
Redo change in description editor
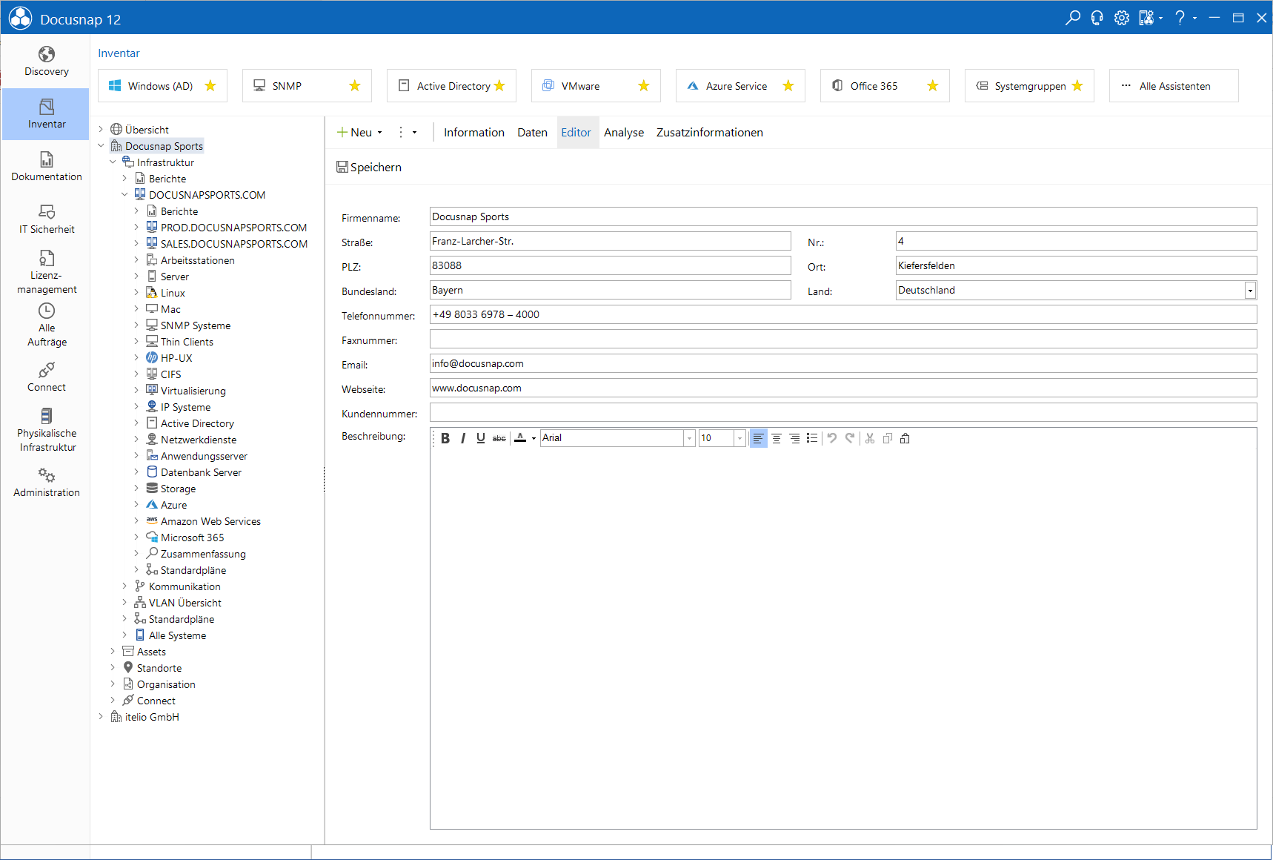[x=850, y=438]
